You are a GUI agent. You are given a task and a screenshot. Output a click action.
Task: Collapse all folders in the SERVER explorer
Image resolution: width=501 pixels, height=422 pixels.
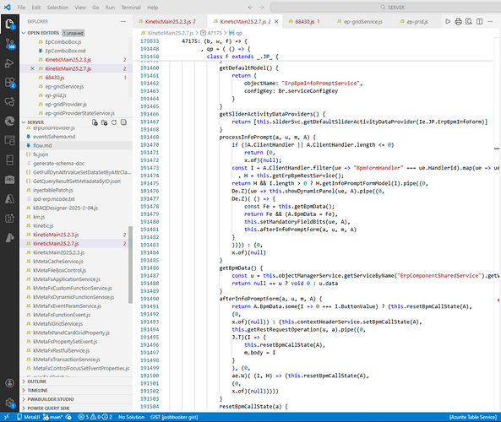pos(123,122)
